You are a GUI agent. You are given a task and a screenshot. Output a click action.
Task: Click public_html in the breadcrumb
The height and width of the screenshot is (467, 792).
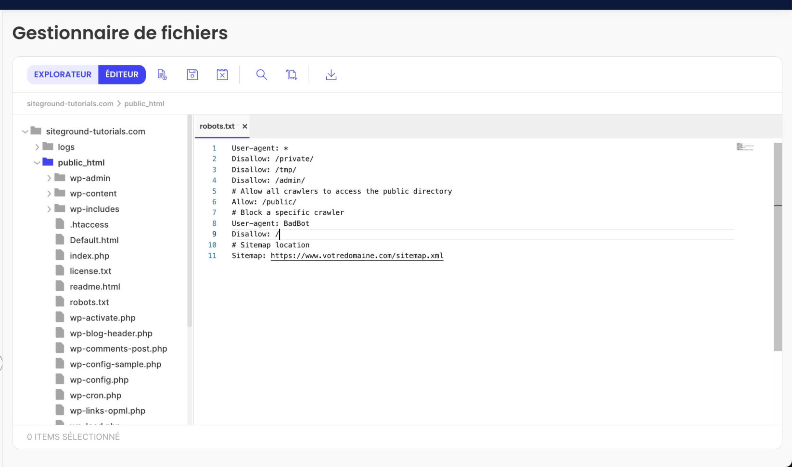click(144, 104)
